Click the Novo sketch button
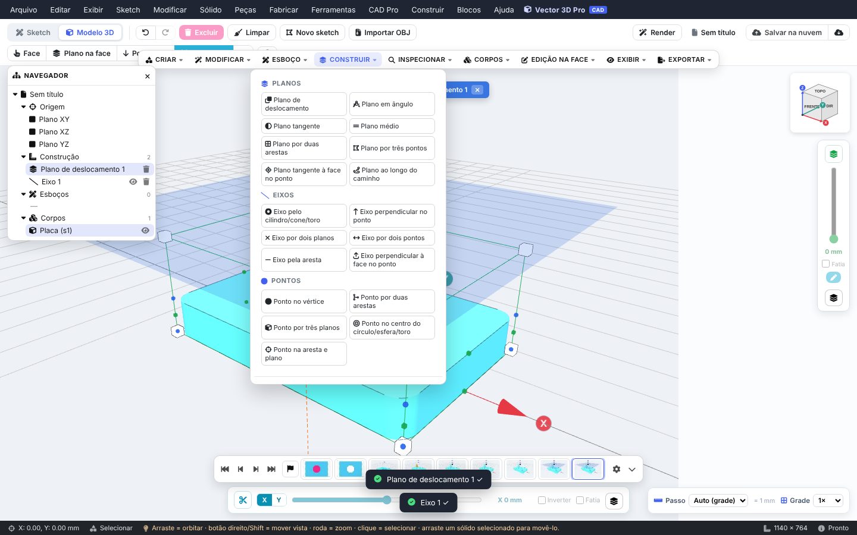This screenshot has height=535, width=857. click(x=312, y=33)
